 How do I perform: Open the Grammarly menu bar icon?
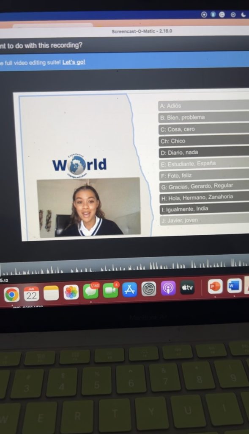222,15
